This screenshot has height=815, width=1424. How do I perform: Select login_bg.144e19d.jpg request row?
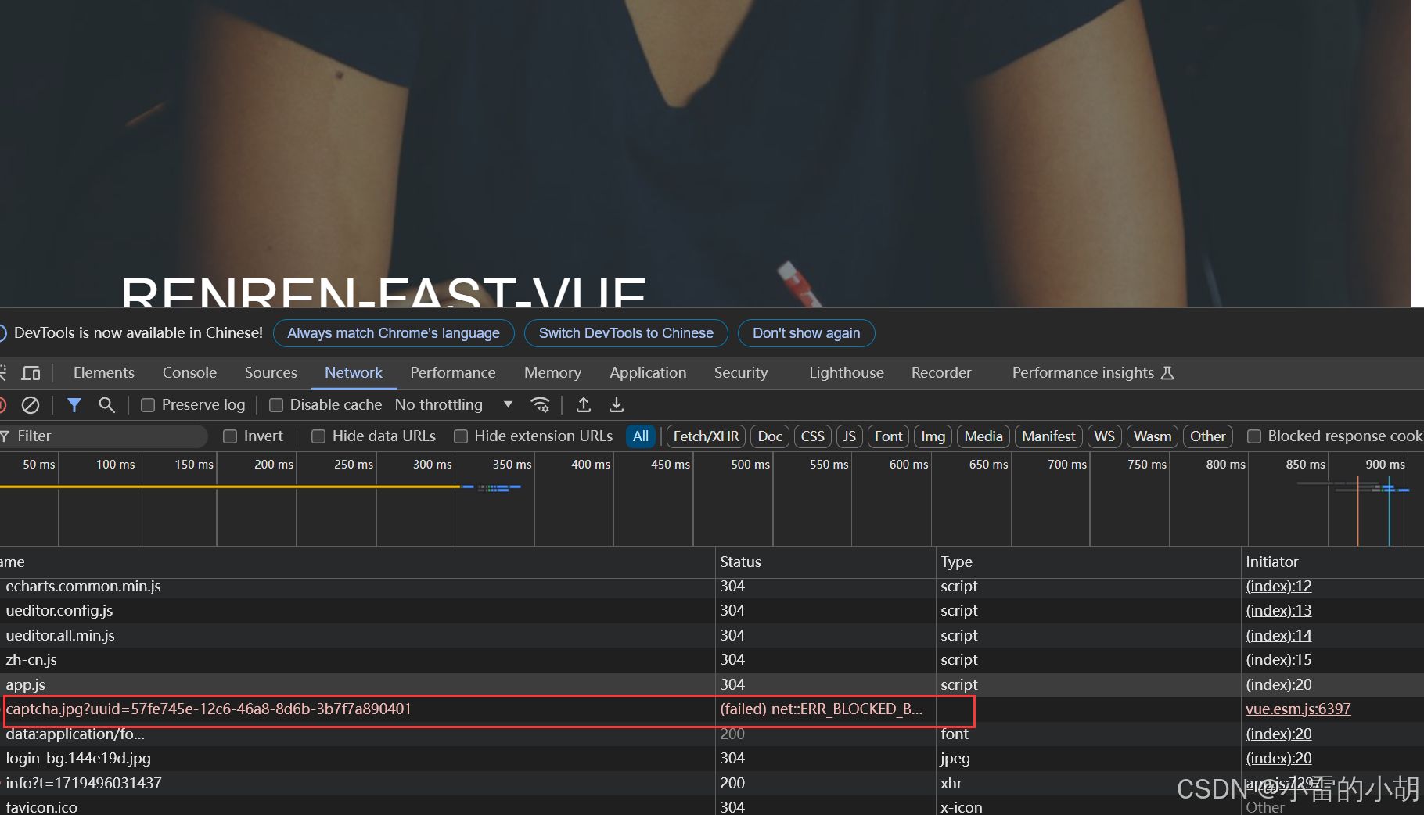point(712,759)
